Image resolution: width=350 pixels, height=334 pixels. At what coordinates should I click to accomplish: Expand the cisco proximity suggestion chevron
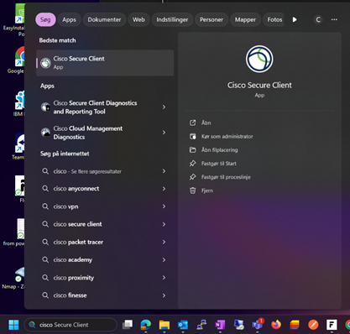[x=164, y=278]
